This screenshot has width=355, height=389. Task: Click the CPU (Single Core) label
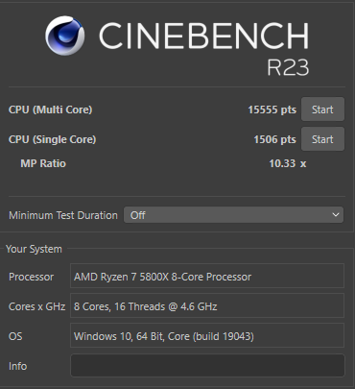click(x=52, y=139)
